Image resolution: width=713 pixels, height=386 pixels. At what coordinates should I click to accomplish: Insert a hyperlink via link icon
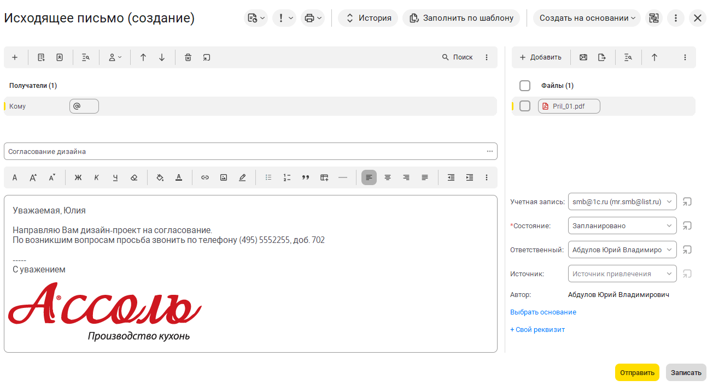point(205,177)
